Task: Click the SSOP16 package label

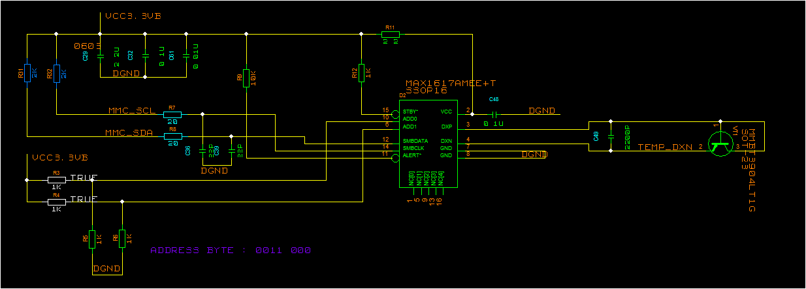Action: [x=426, y=91]
